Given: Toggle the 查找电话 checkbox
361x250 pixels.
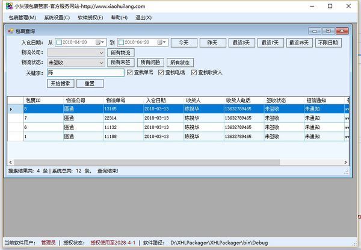Looking at the screenshot, I should tap(161, 72).
